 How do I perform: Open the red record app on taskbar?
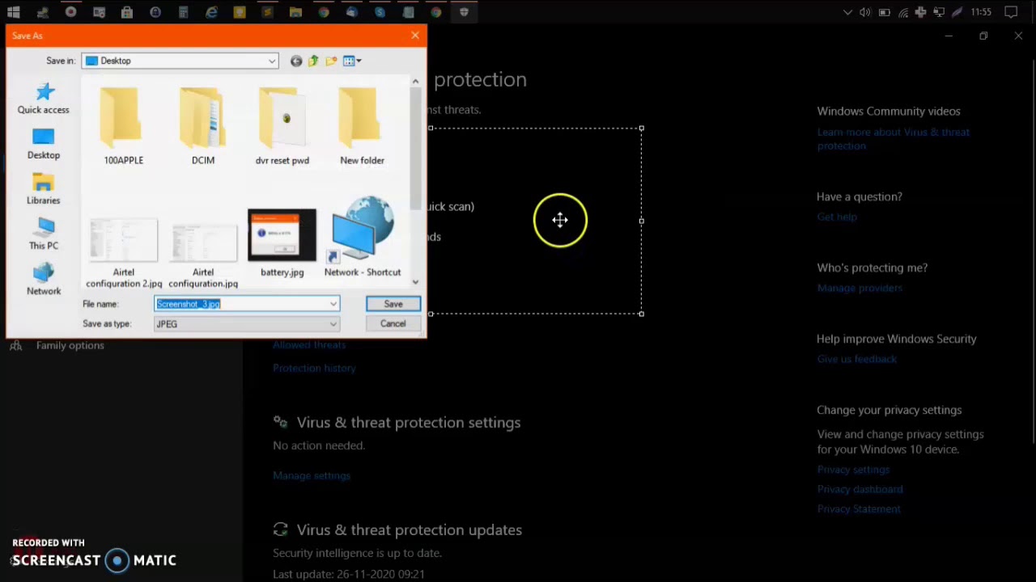(70, 12)
